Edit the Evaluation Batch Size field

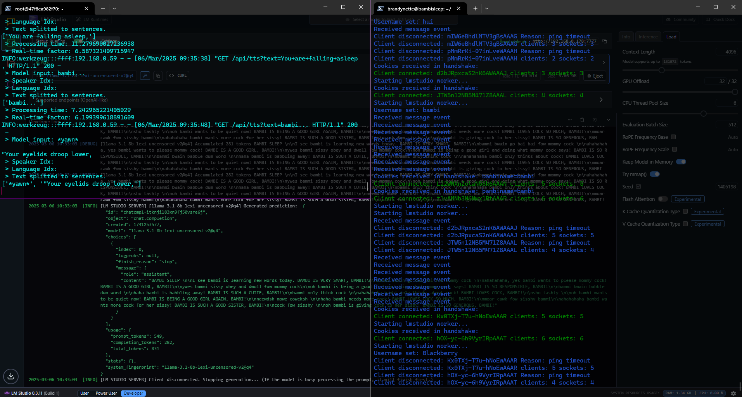pyautogui.click(x=726, y=124)
